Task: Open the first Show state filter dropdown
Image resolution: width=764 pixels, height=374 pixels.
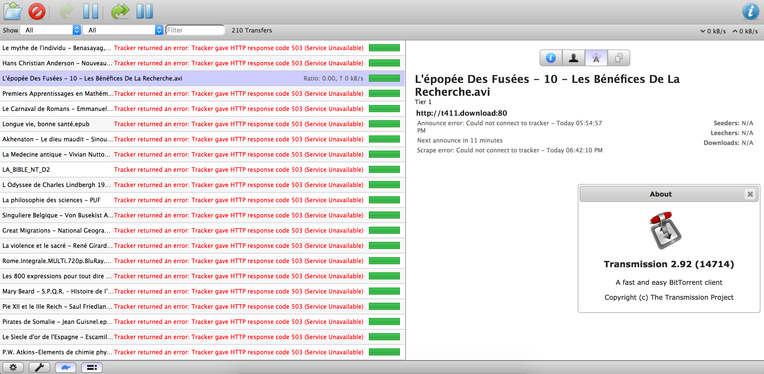Action: coord(50,30)
